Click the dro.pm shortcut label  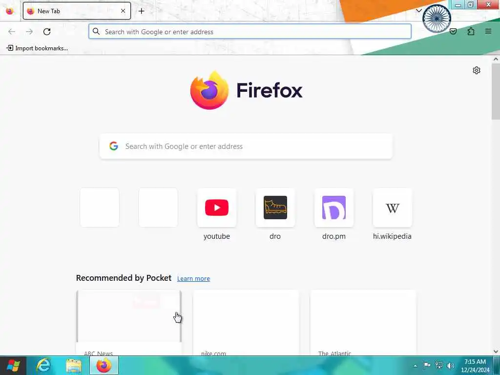pos(334,236)
